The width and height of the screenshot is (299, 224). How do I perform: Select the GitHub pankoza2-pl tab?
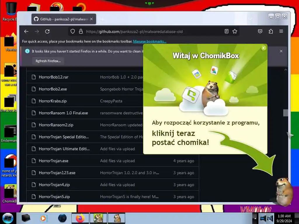tap(64, 19)
